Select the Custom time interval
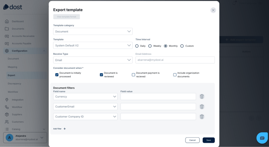This screenshot has height=147, width=269. (182, 46)
